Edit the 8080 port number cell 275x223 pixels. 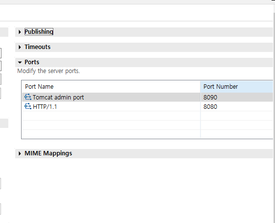click(237, 106)
